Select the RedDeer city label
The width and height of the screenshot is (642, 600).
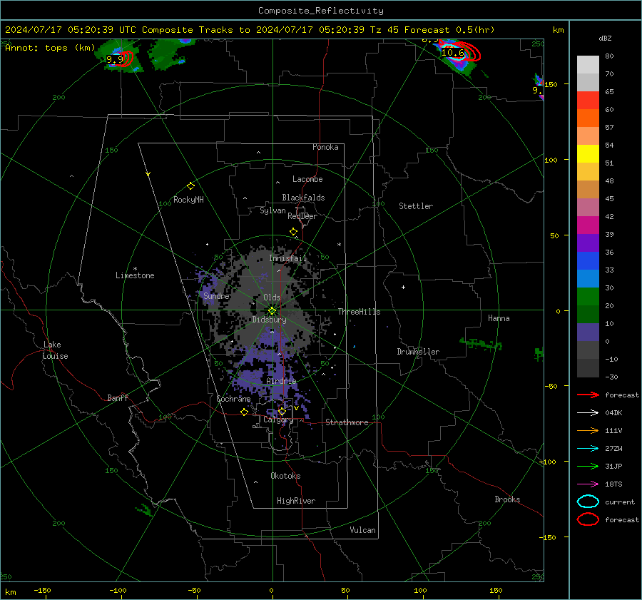pos(302,216)
